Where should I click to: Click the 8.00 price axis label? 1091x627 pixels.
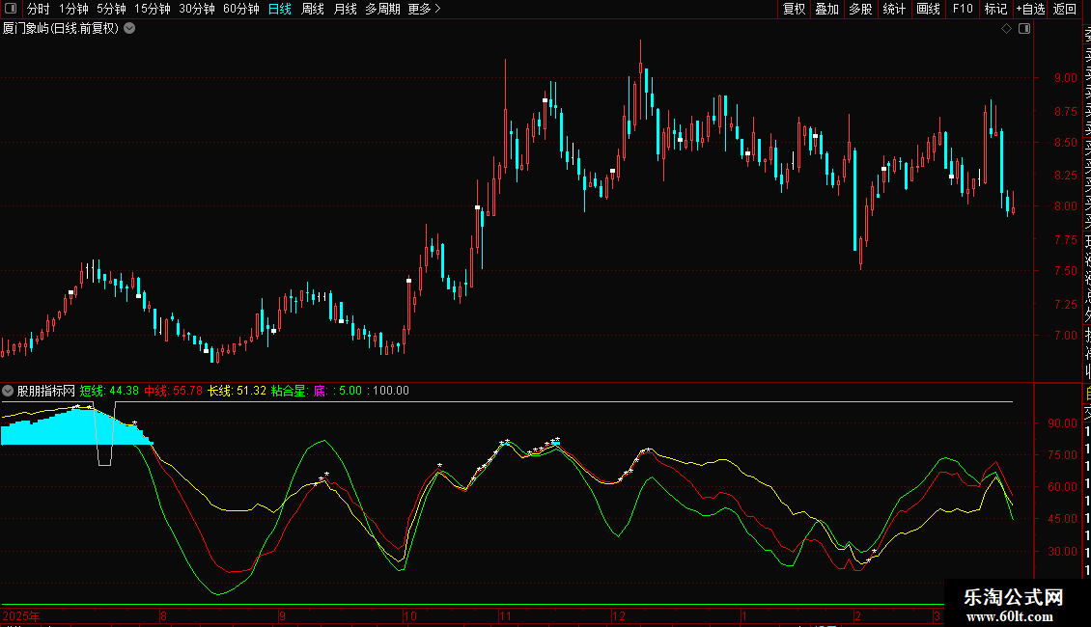tap(1065, 205)
